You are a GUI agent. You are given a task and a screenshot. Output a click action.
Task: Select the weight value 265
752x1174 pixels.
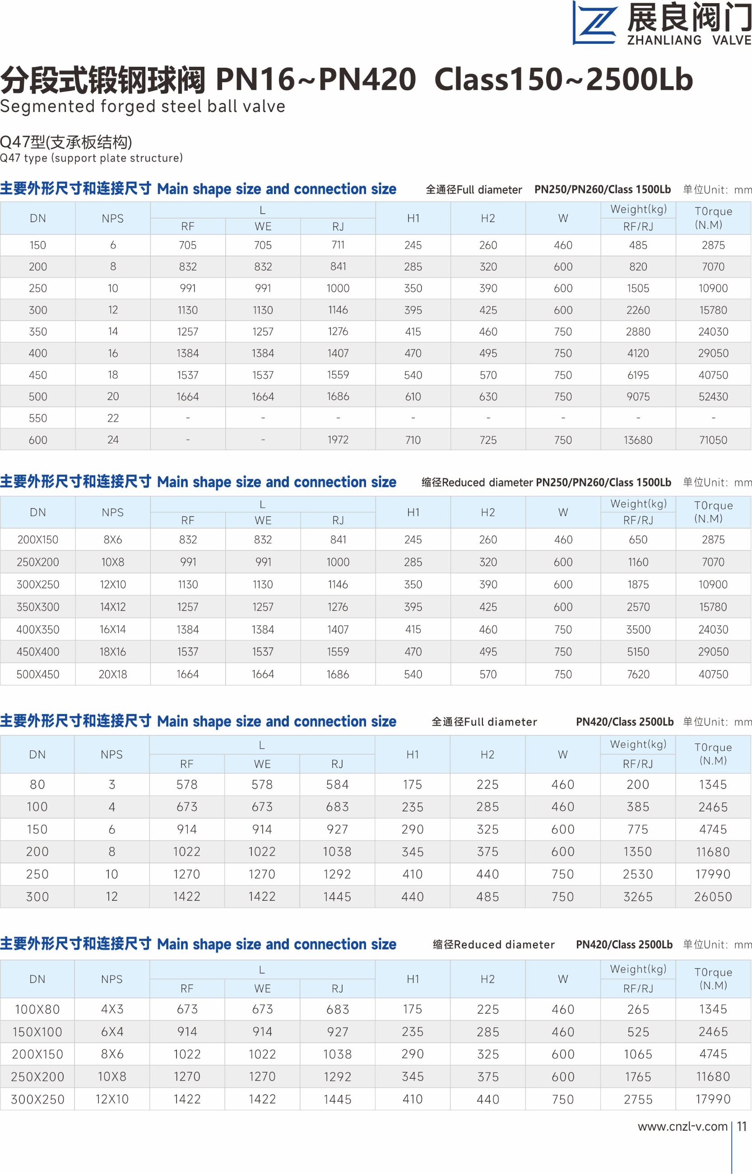(x=638, y=1010)
